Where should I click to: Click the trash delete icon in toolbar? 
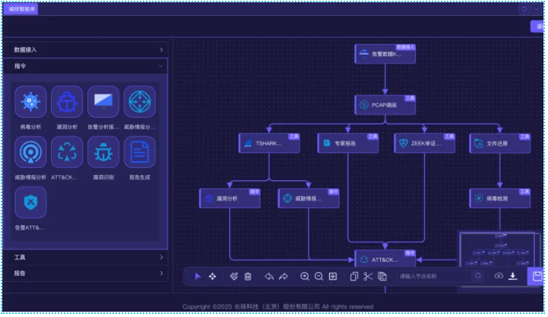[x=248, y=276]
